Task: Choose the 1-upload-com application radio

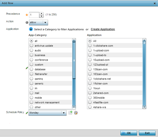Action: click(x=90, y=50)
